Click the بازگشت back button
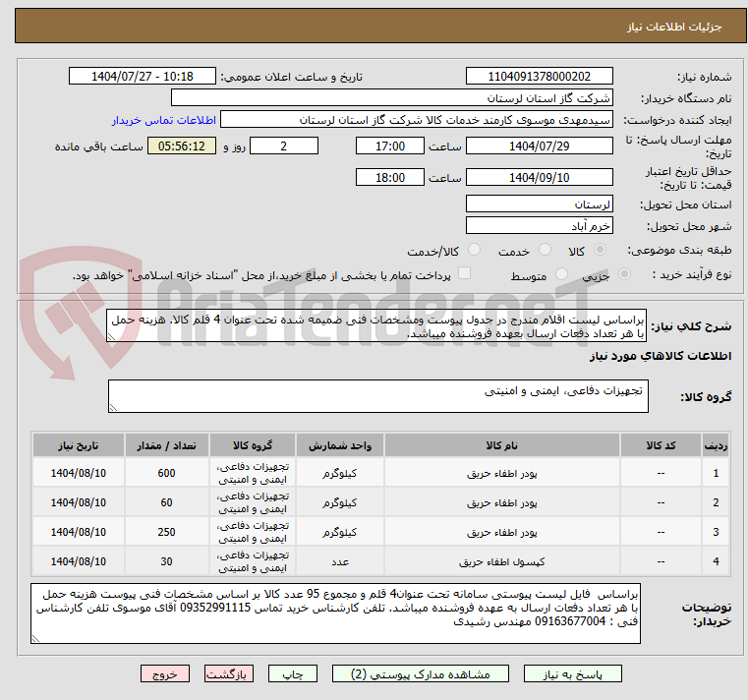The image size is (748, 700). pos(228,674)
